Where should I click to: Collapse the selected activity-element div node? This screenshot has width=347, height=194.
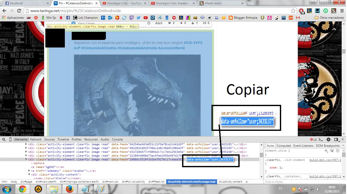pos(26,159)
